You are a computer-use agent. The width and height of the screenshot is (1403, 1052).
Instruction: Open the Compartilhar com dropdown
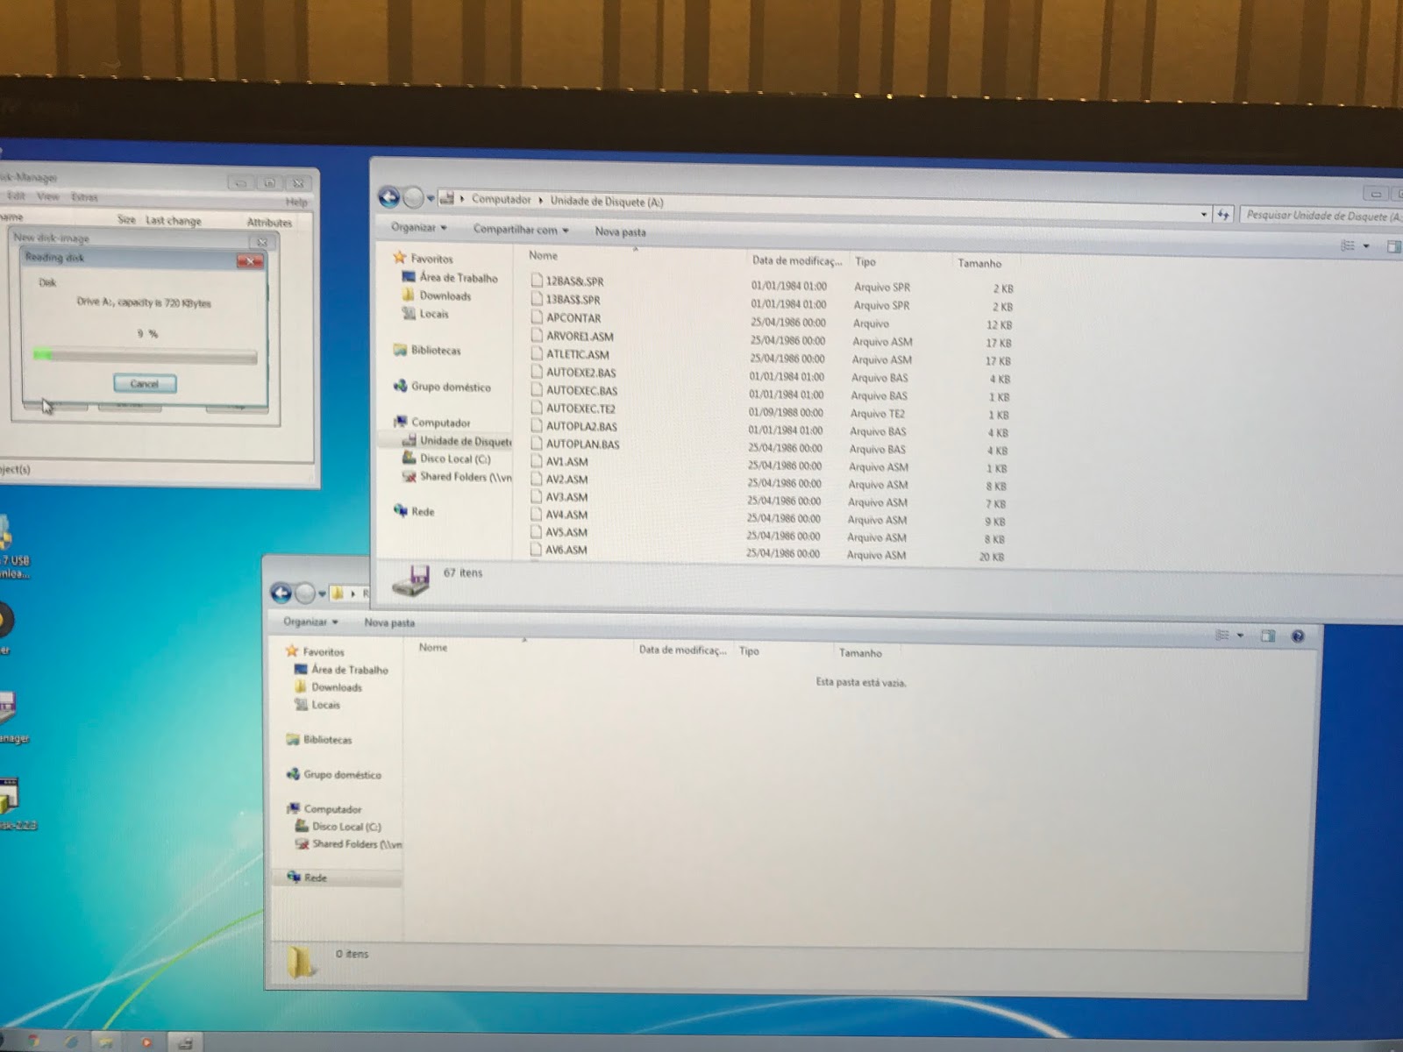(x=520, y=230)
